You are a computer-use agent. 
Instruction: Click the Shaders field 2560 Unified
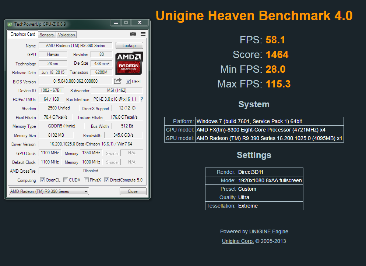pyautogui.click(x=59, y=108)
